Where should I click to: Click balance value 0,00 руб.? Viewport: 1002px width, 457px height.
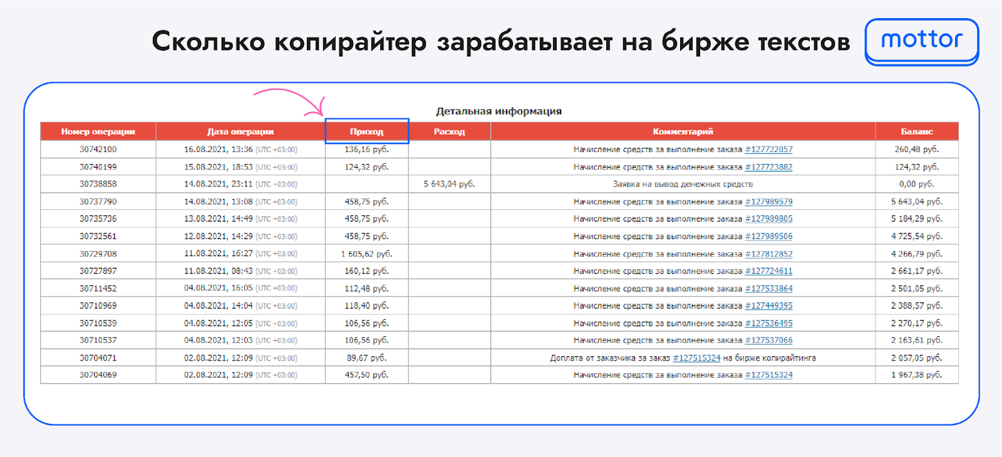(917, 184)
